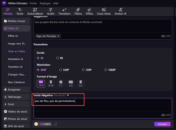The image size is (176, 130).
Task: Select the 9:16 aspect ratio format
Action: [x=51, y=83]
